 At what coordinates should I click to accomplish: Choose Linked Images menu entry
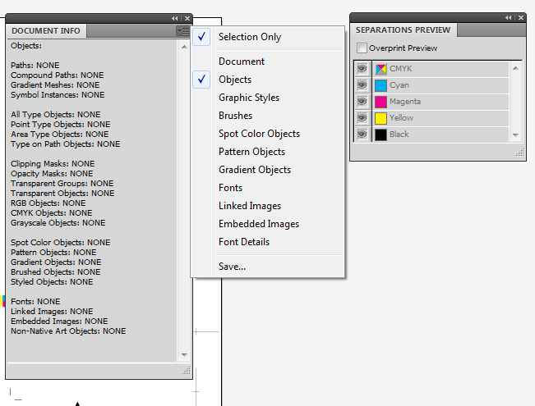[x=268, y=206]
